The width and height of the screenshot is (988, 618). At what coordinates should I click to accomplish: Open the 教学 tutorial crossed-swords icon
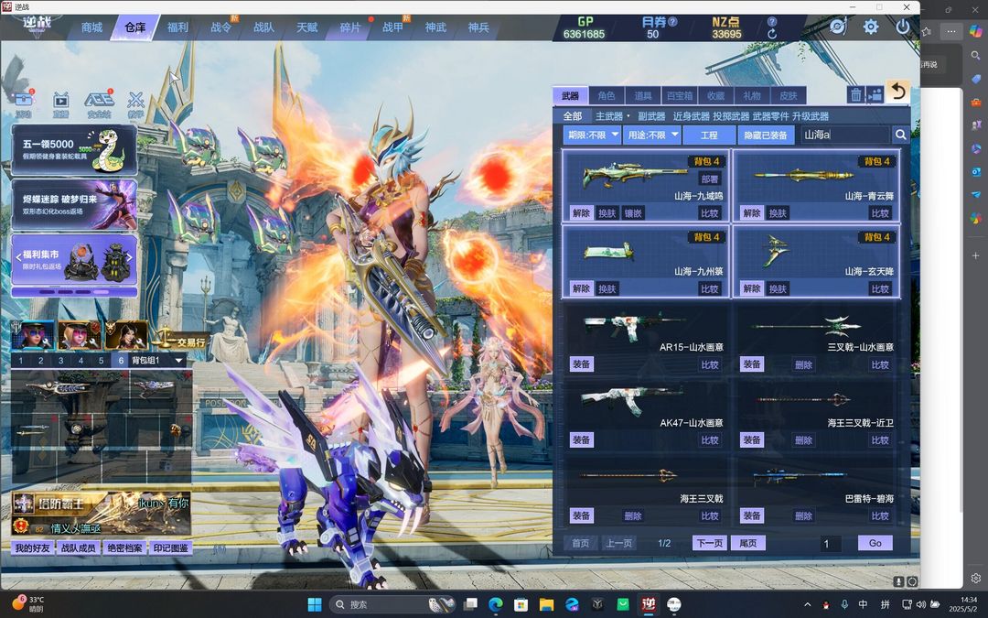pyautogui.click(x=135, y=102)
